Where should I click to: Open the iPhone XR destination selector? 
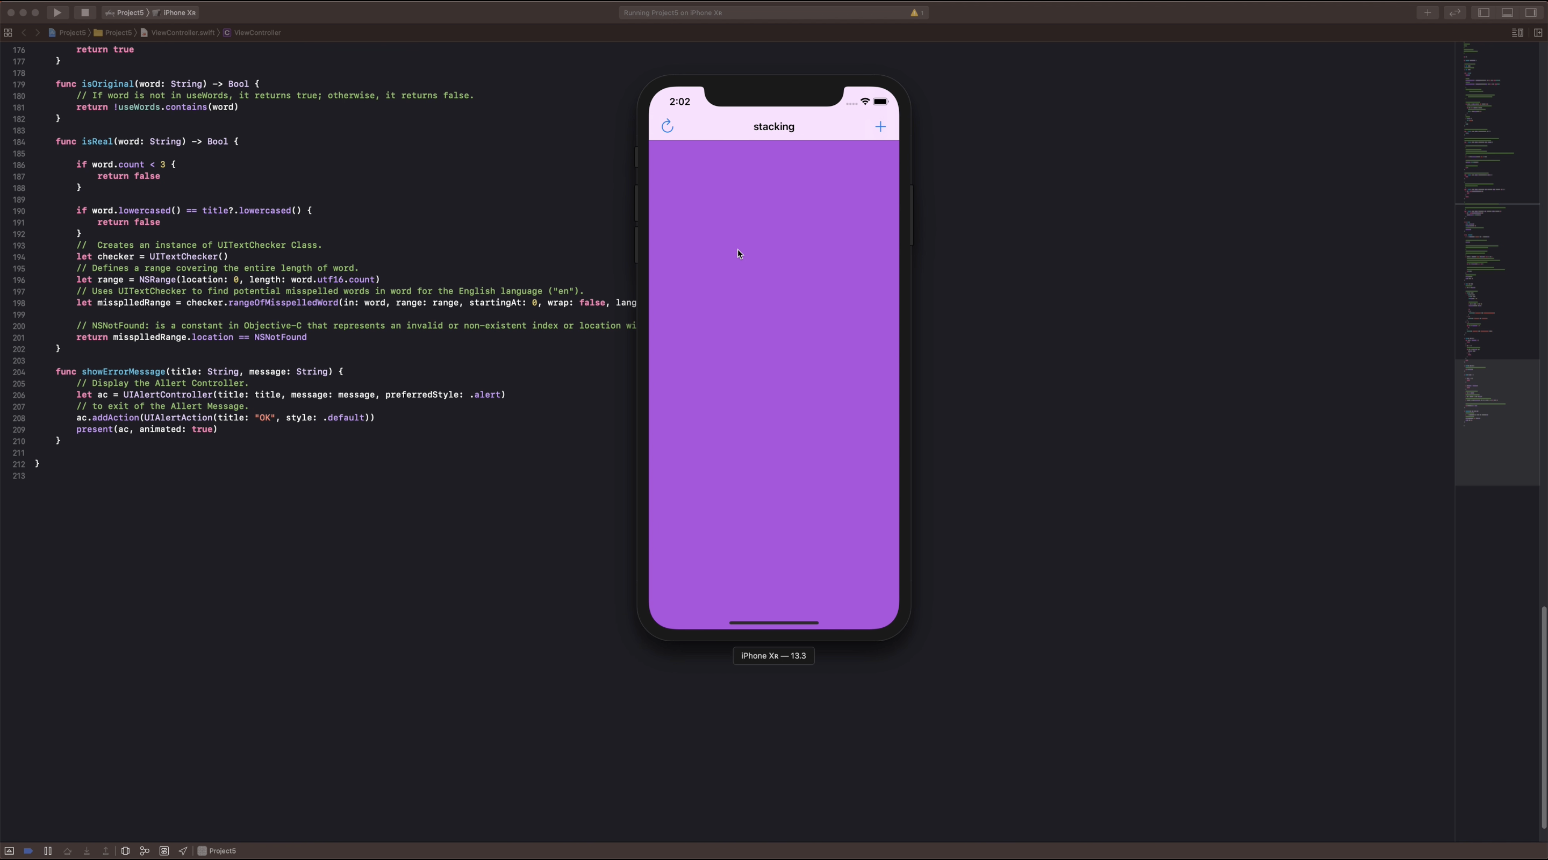pos(178,12)
